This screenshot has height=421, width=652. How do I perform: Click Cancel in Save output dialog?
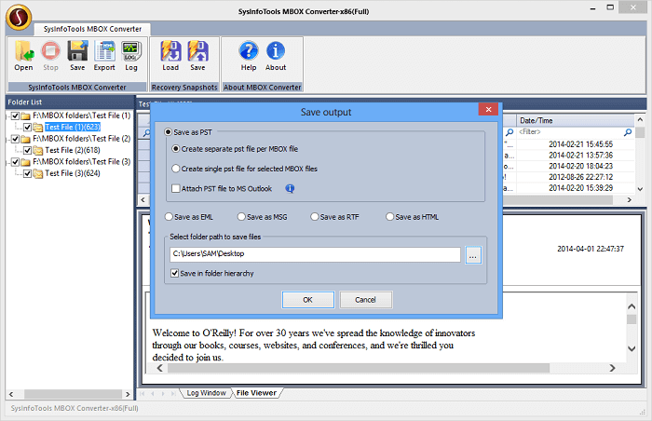365,300
